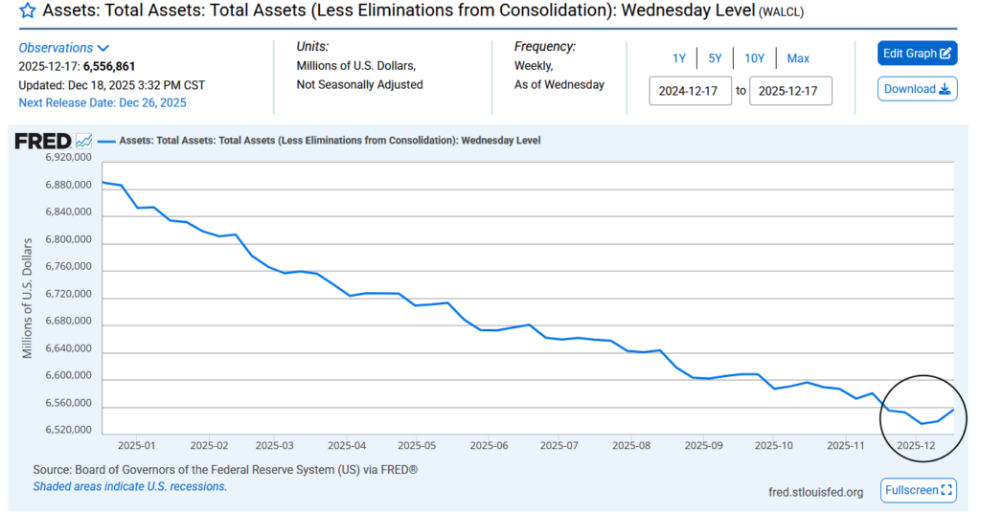Click the FRED logo in chart

(42, 142)
